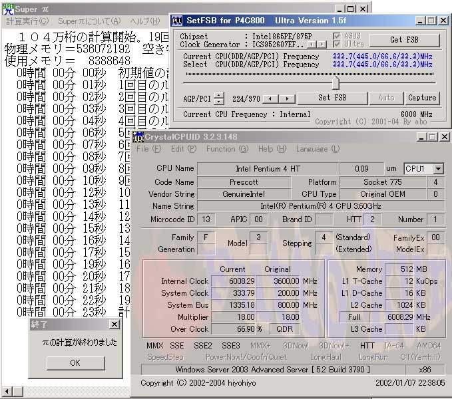
Task: Click the Auto button in SetFSB
Action: (386, 98)
